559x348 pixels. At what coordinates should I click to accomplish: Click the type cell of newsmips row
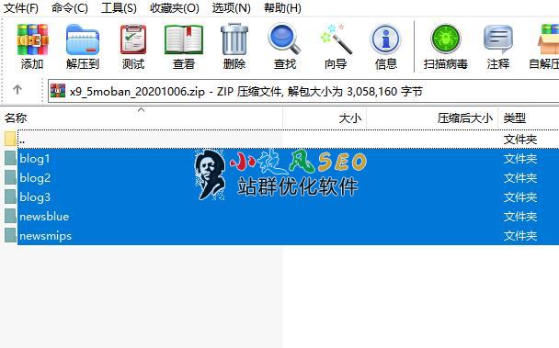click(520, 235)
